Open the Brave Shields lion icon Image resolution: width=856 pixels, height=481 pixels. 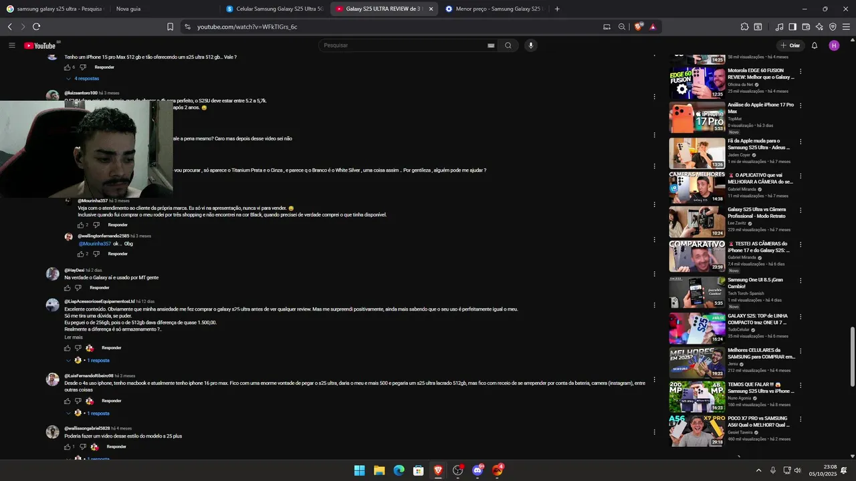pyautogui.click(x=639, y=27)
